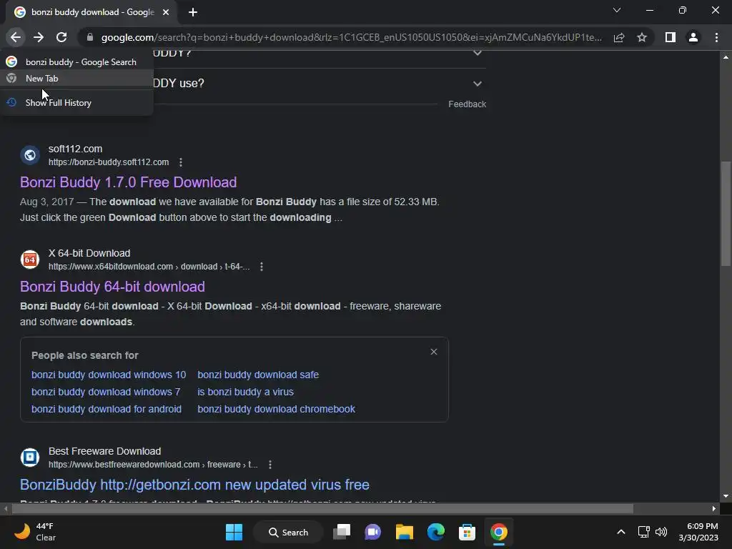
Task: Click 'X 64-bit Download' site name
Action: coord(89,254)
